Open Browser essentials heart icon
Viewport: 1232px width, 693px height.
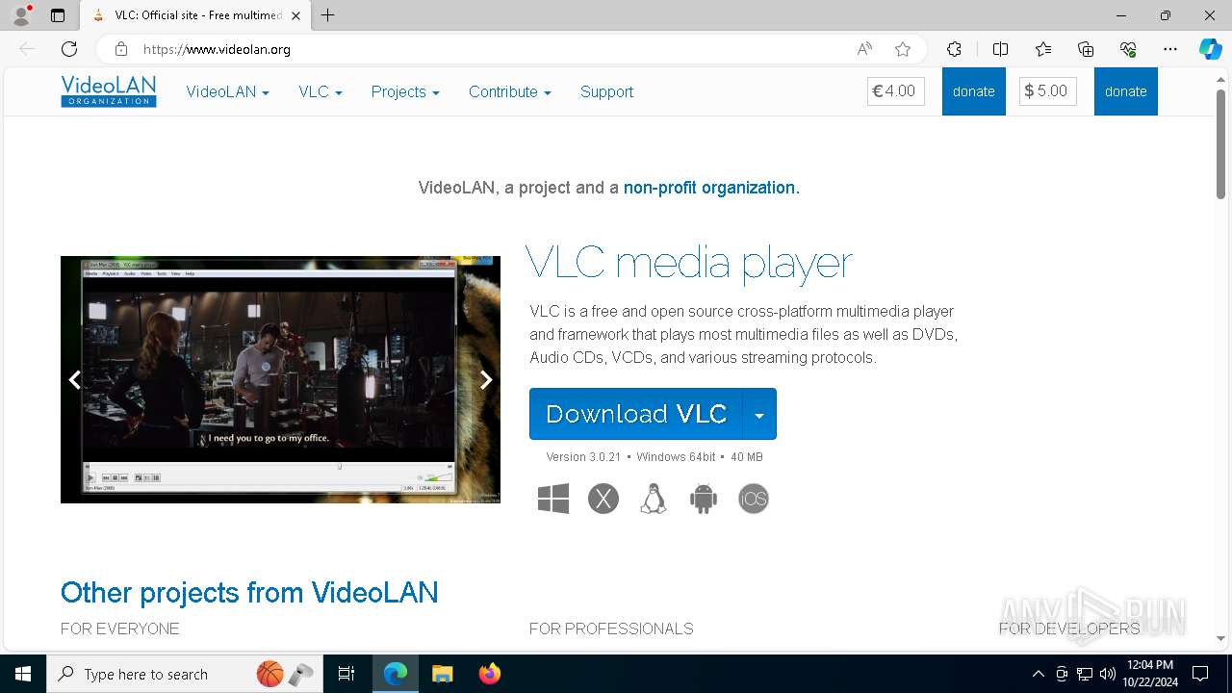tap(1128, 49)
